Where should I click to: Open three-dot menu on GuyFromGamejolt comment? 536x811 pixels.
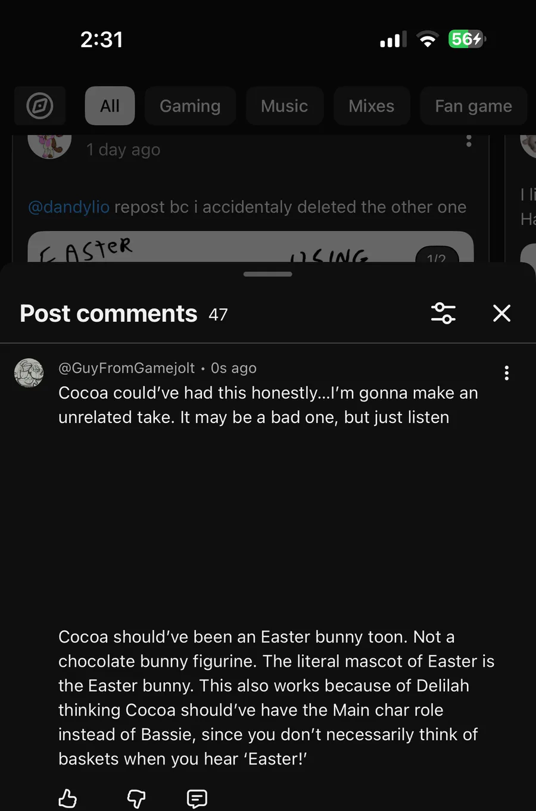[x=506, y=373]
